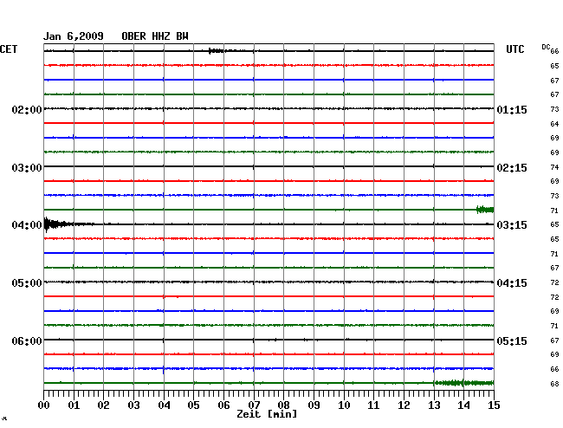Click the green burst ending the 03:00 hour
This screenshot has width=563, height=428.
pos(485,210)
